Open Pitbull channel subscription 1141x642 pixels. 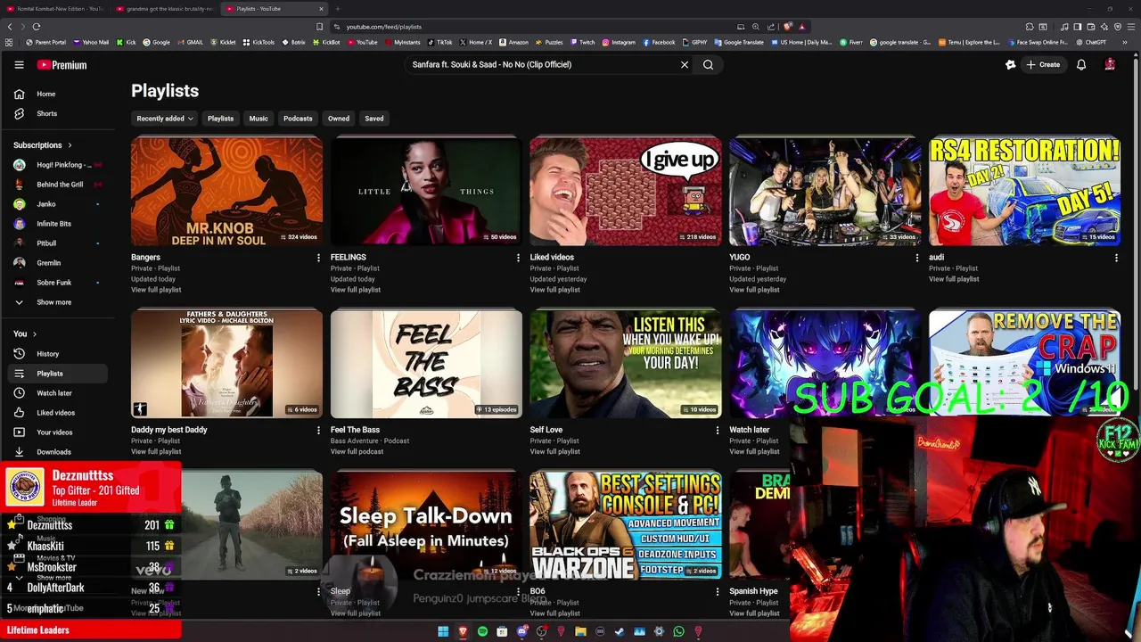(58, 243)
